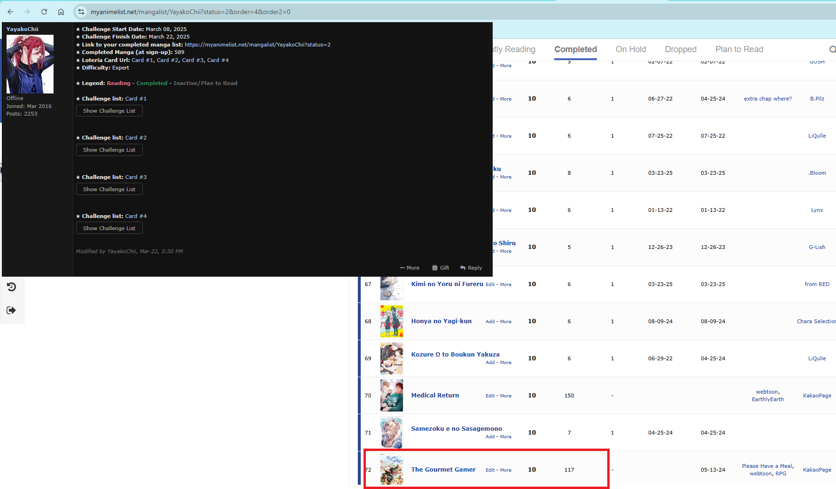Go back with browser back arrow

[x=10, y=12]
